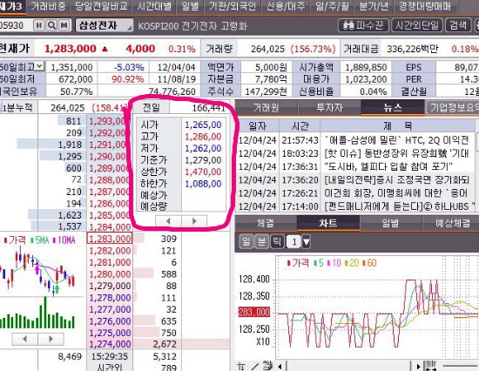Click the 검색 button
The image size is (479, 371).
tap(458, 25)
